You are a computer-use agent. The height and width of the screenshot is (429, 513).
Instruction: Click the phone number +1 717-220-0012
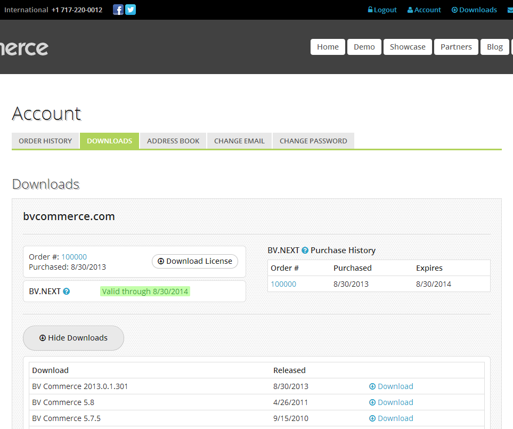(77, 10)
